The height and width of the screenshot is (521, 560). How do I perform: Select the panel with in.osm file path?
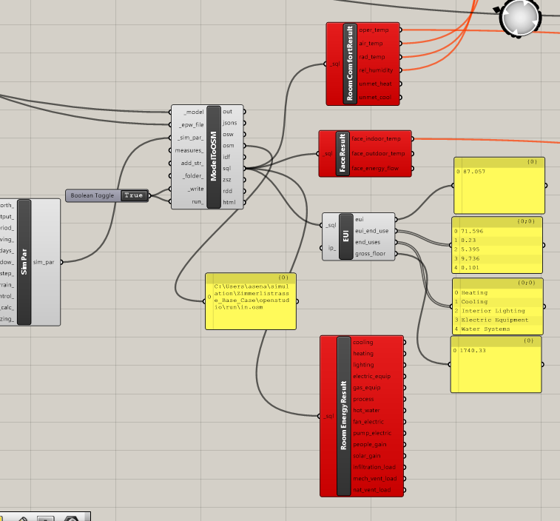[x=251, y=300]
